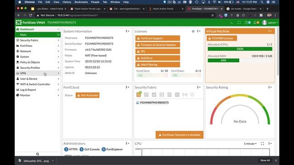
Task: Click the Licenses info icon
Action: (193, 31)
